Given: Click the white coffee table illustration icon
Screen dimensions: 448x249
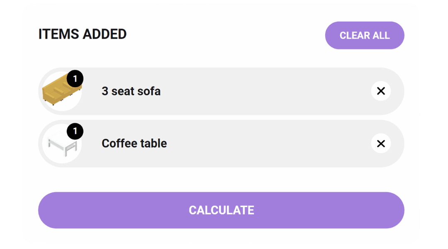Looking at the screenshot, I should tap(62, 144).
